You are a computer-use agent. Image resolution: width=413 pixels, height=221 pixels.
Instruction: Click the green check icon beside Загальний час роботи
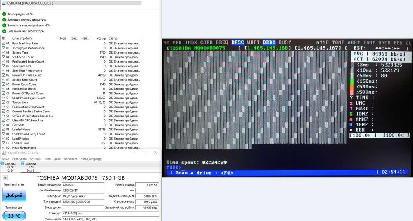(x=4, y=31)
